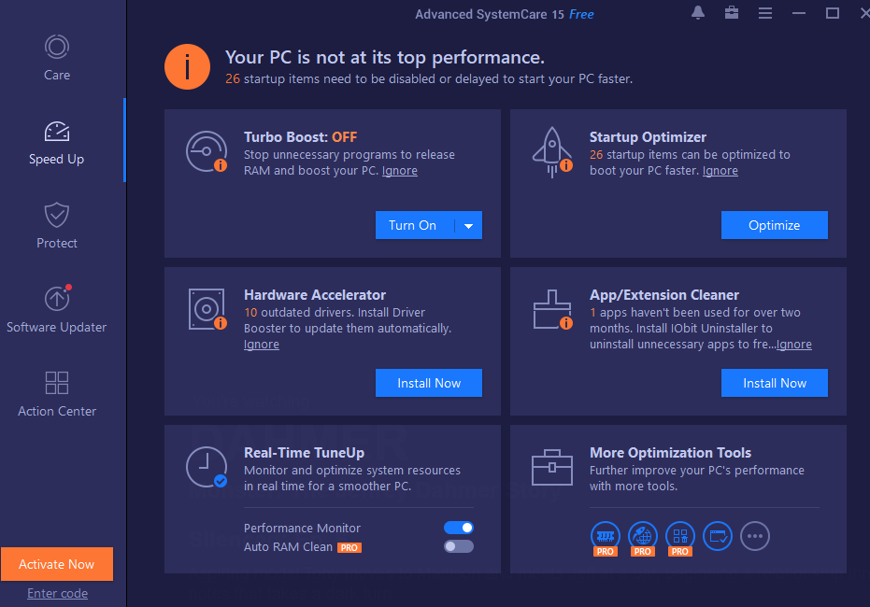
Task: Open the Care section icon
Action: pos(57,47)
